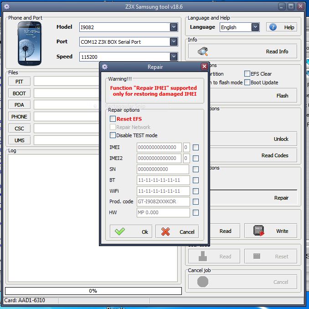
Task: Open the Model dropdown arrow
Action: pyautogui.click(x=174, y=27)
